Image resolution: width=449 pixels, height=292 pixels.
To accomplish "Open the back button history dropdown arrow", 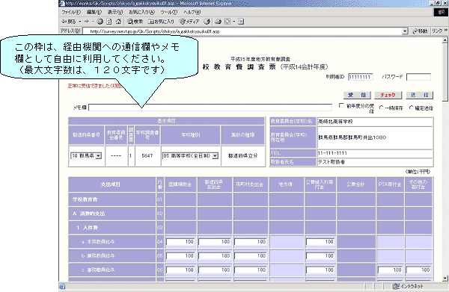I will 80,22.
